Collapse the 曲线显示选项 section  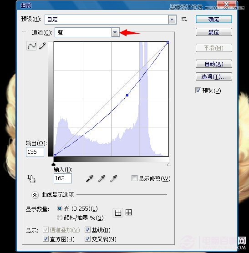coord(35,195)
